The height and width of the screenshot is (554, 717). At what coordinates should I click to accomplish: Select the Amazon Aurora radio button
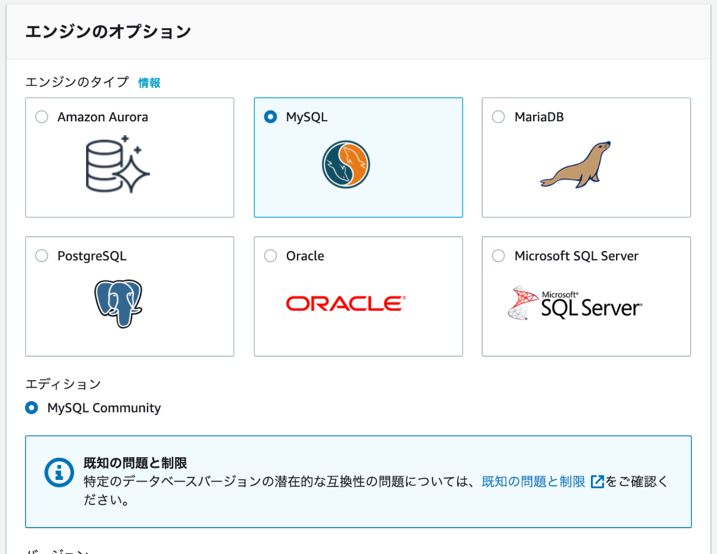[42, 117]
